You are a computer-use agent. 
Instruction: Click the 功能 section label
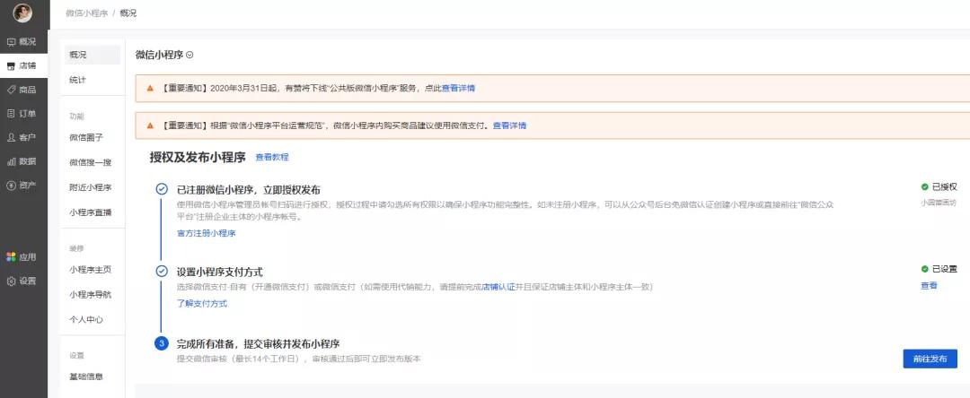(x=76, y=116)
